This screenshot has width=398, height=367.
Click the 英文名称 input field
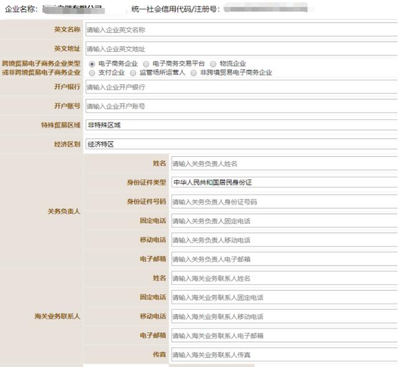(242, 30)
